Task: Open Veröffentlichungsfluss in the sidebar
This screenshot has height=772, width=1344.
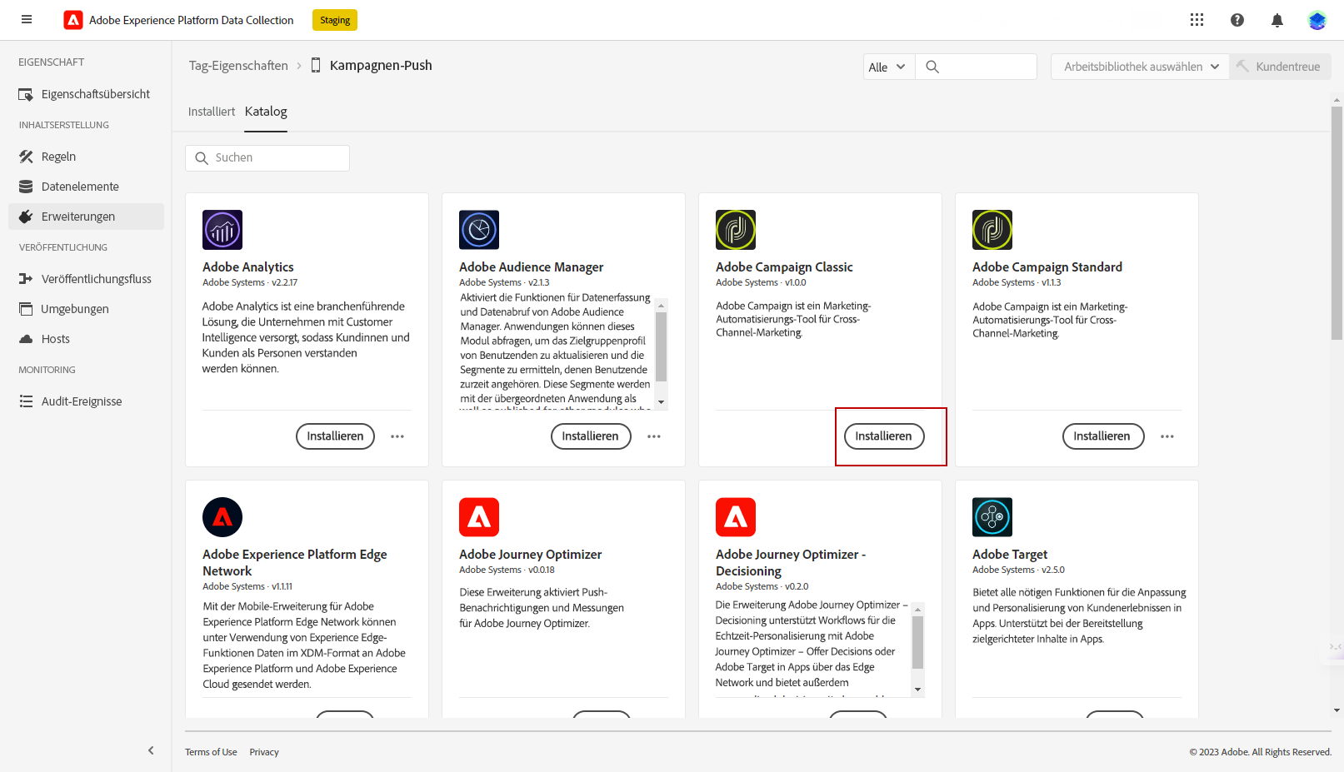Action: 86,279
